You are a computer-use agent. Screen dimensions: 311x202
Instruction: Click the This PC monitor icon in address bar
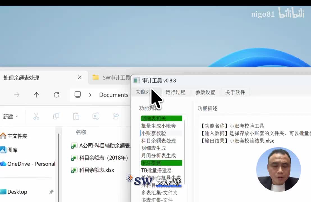77,95
